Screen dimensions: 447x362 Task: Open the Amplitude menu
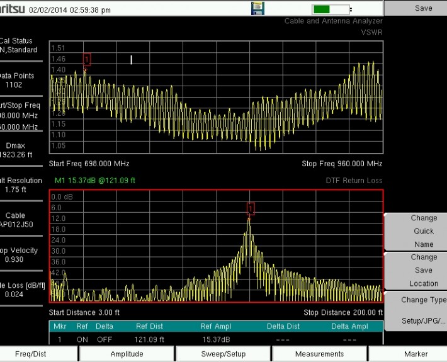click(127, 354)
